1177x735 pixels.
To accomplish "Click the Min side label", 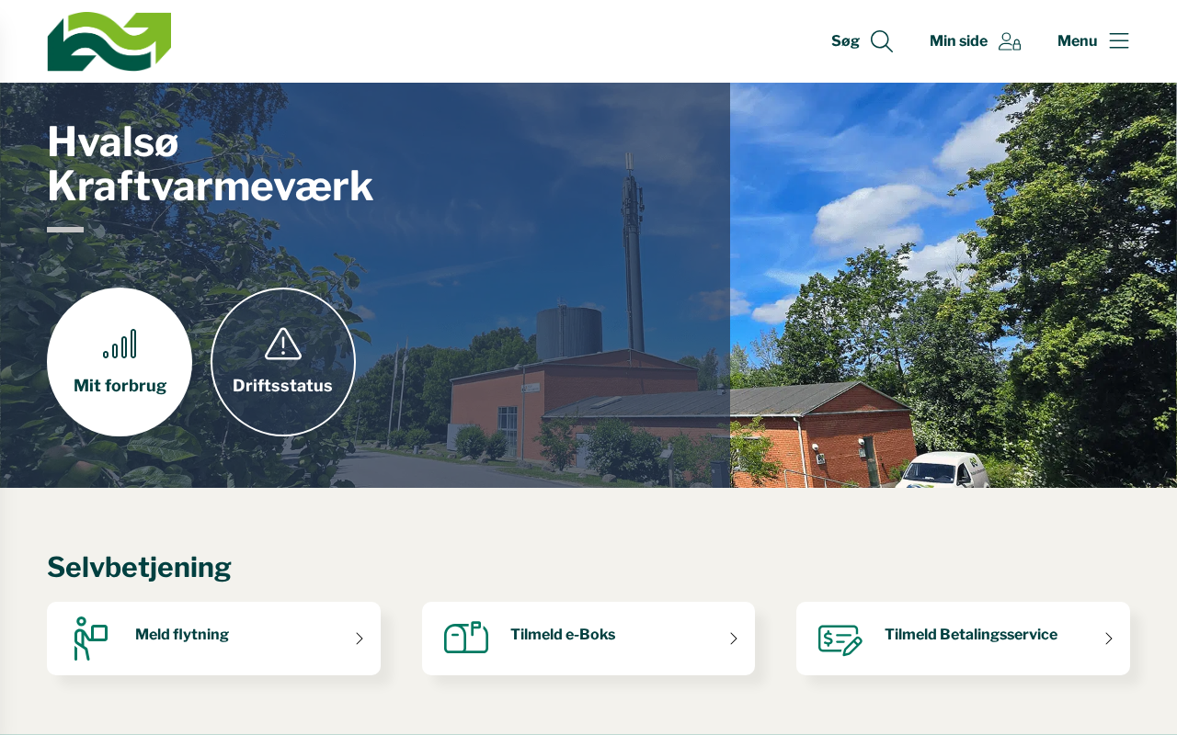I will [x=958, y=41].
